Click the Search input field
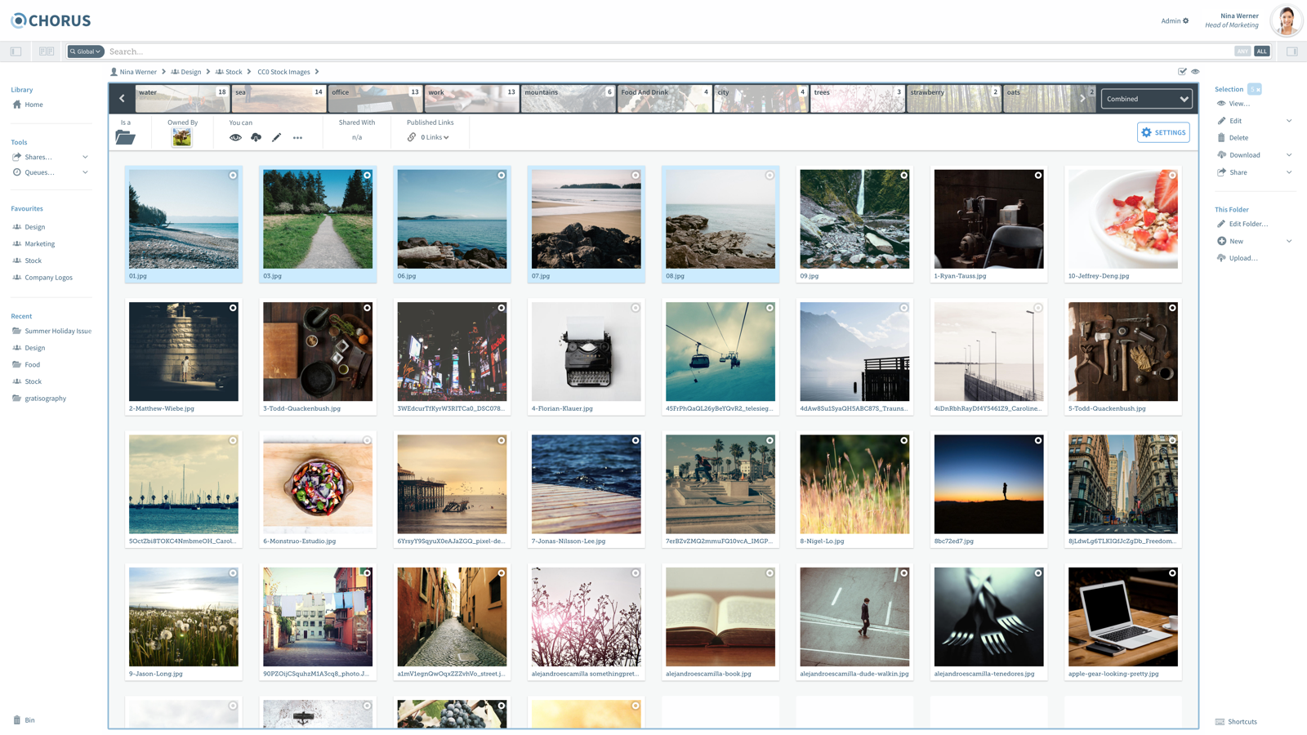This screenshot has height=735, width=1307. coord(670,51)
